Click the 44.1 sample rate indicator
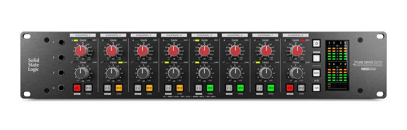 (330, 84)
